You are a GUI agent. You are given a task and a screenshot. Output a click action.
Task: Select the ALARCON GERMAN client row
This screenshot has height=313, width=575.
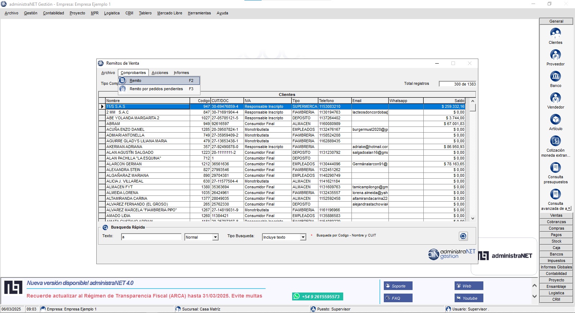click(x=282, y=164)
